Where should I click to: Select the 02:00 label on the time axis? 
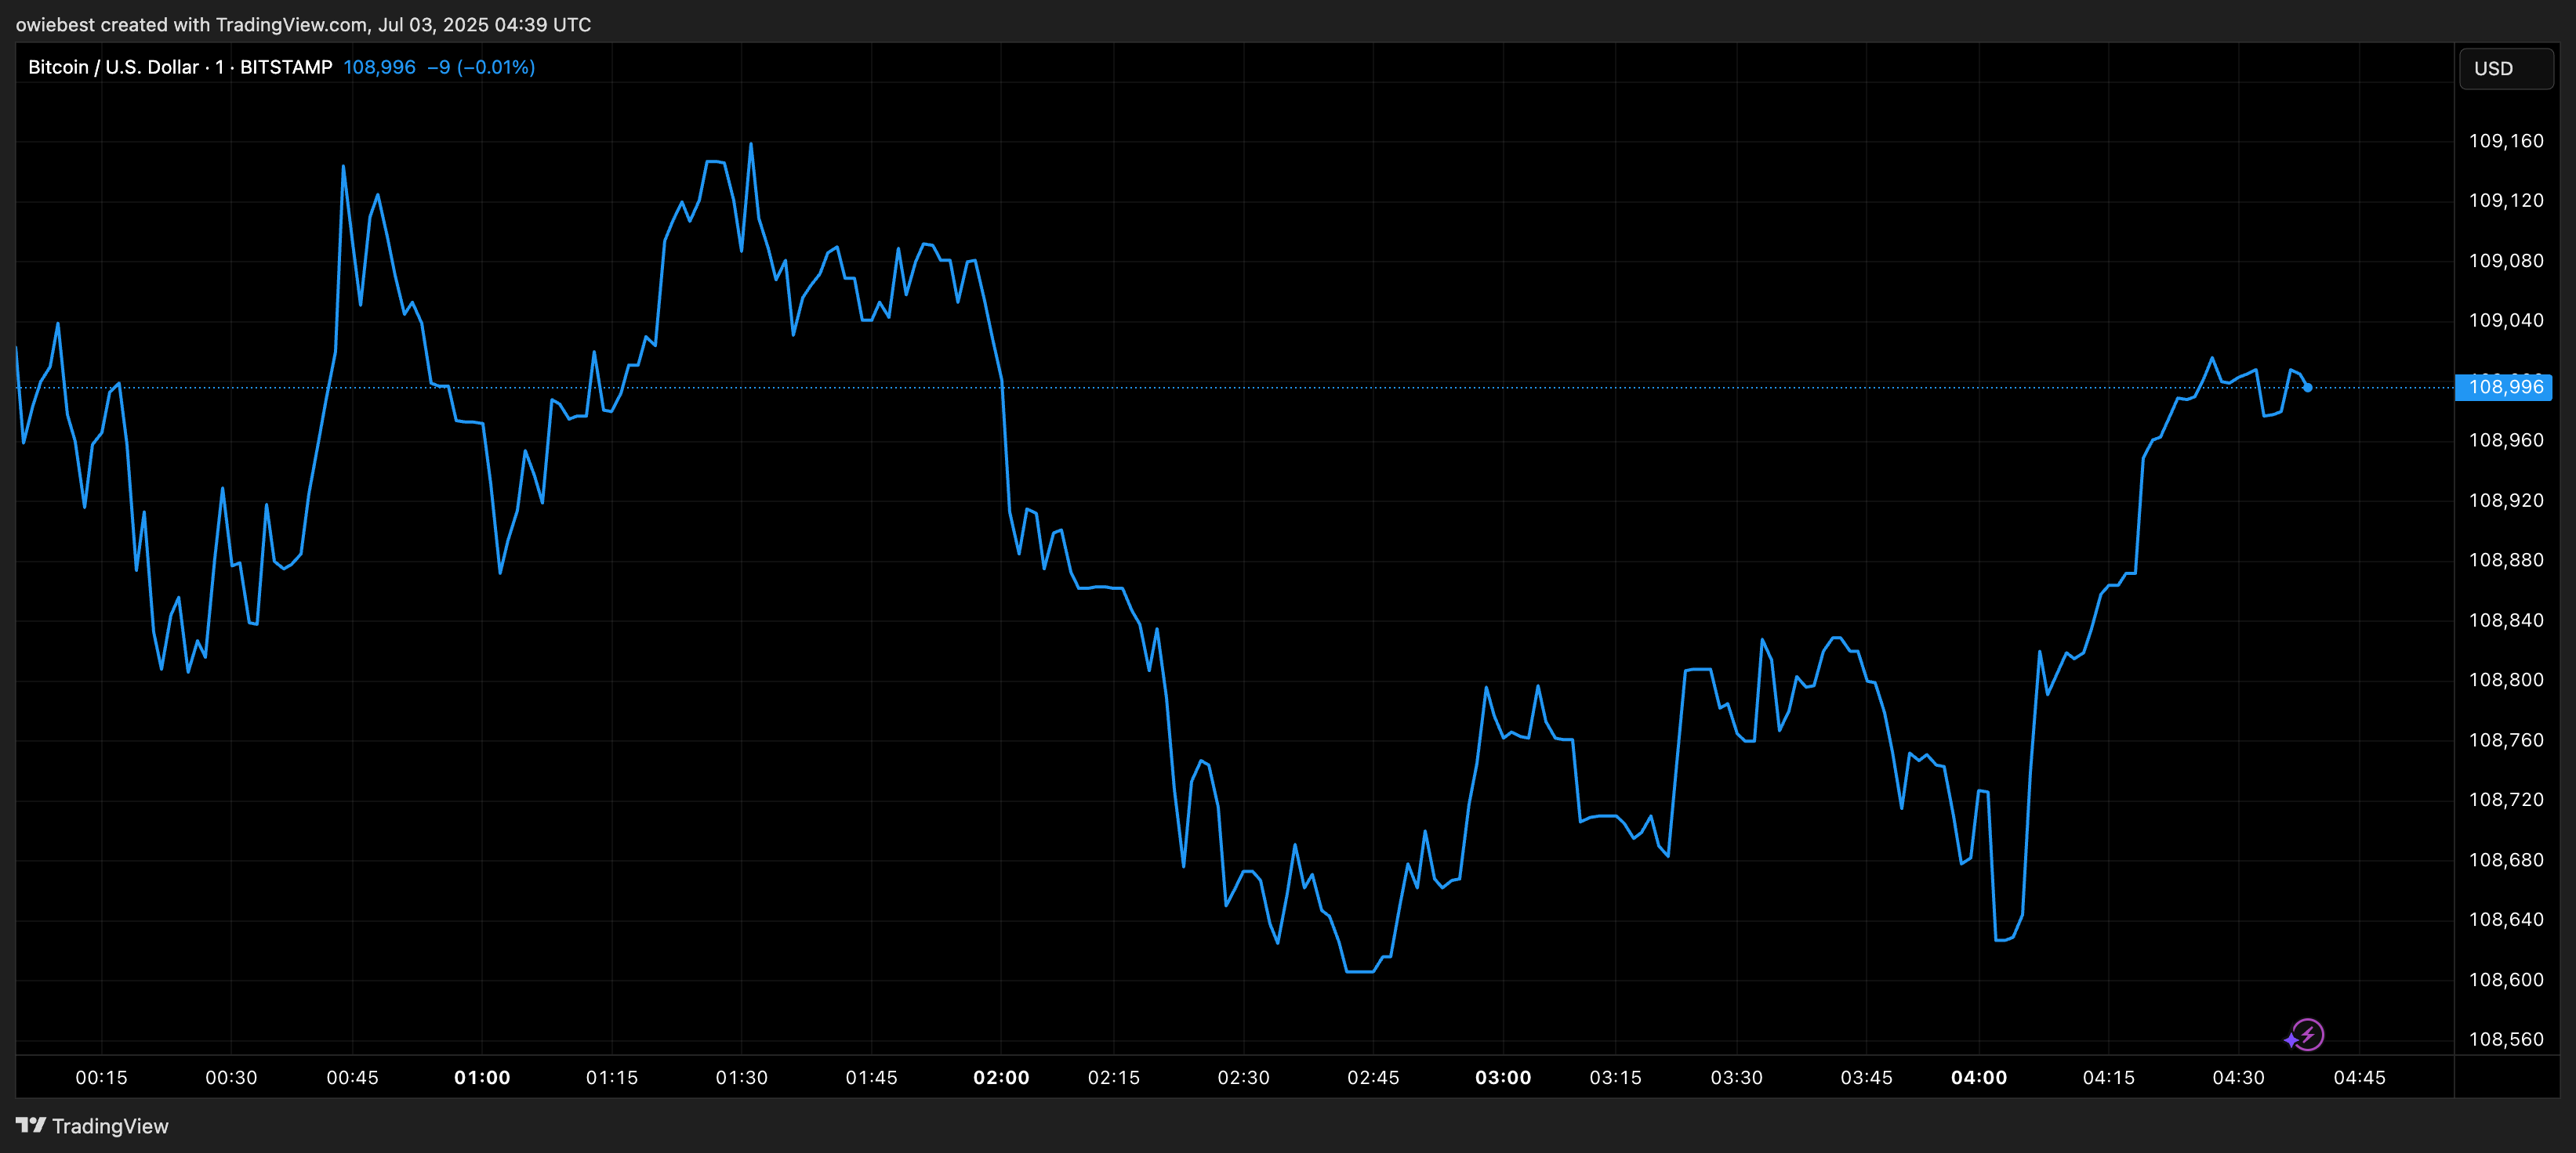click(x=1003, y=1077)
